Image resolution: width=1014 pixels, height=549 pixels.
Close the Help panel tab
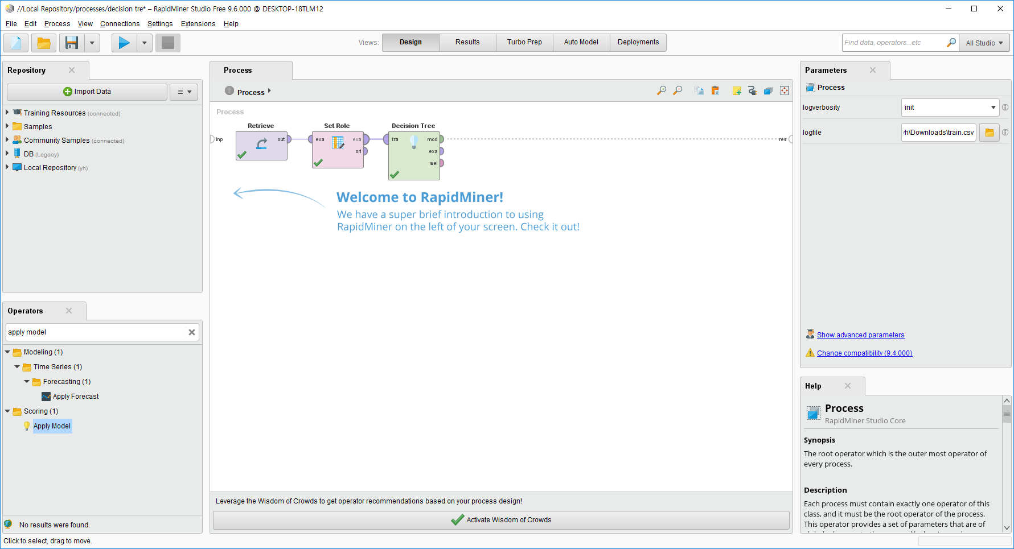pos(848,386)
